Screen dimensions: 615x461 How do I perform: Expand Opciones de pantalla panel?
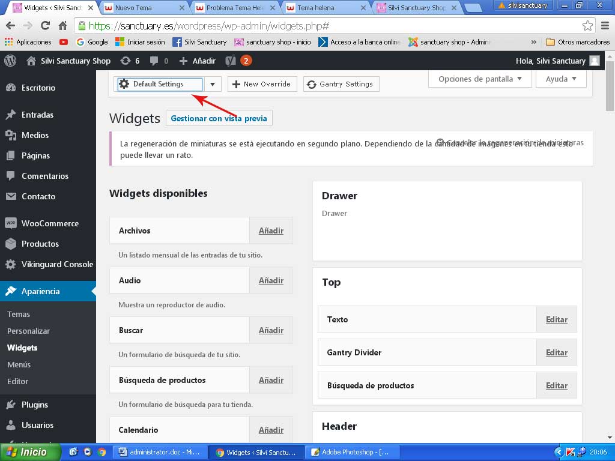point(480,79)
